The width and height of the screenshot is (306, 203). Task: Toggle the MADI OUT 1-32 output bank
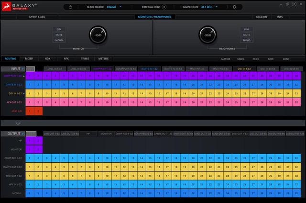pyautogui.click(x=203, y=134)
